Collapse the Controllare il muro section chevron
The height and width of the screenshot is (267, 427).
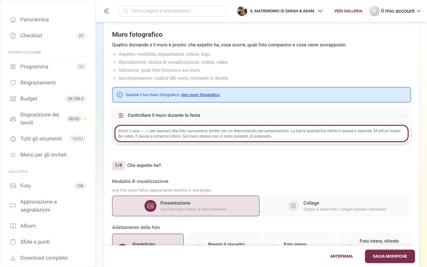click(403, 115)
